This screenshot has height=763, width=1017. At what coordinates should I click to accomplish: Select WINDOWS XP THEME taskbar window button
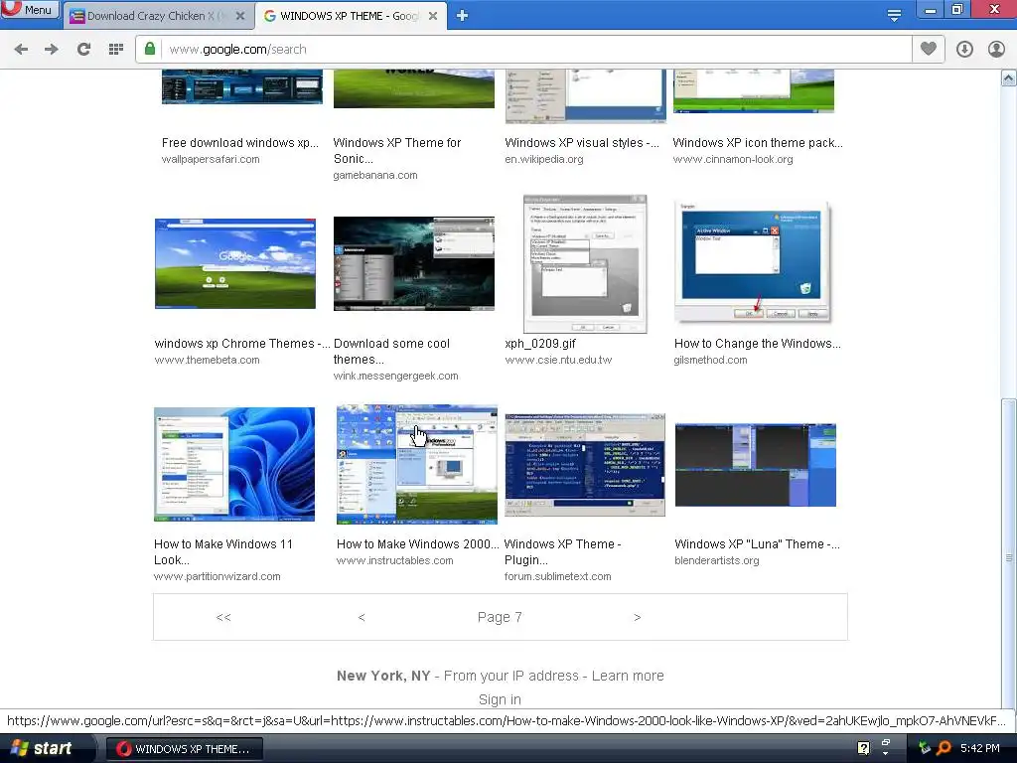pyautogui.click(x=184, y=749)
